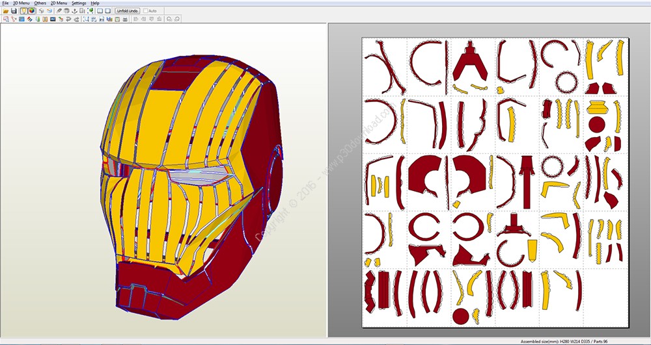Select the red rectangle select-and-move tool
Image resolution: width=651 pixels, height=345 pixels.
[6, 19]
